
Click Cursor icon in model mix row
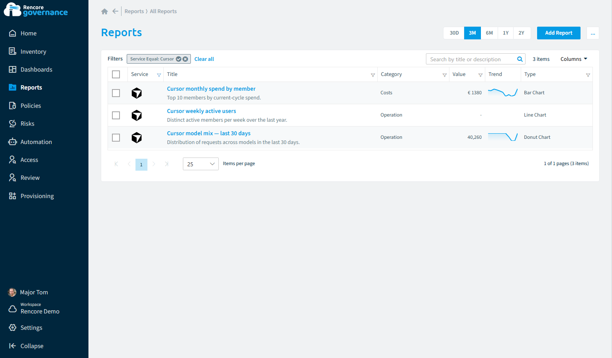[x=137, y=138]
